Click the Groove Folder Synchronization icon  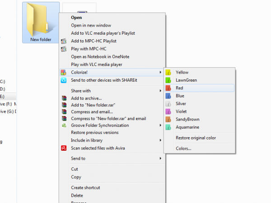tap(64, 125)
